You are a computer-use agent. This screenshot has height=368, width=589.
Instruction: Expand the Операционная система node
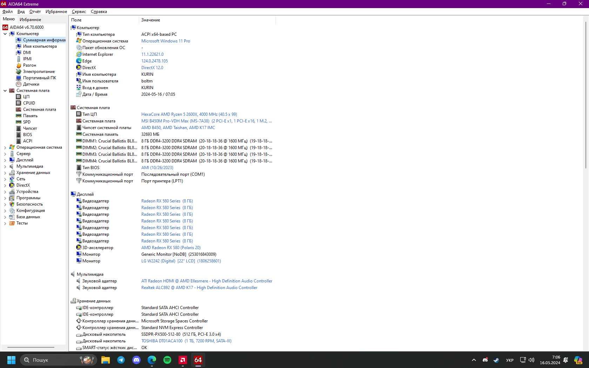coord(5,148)
